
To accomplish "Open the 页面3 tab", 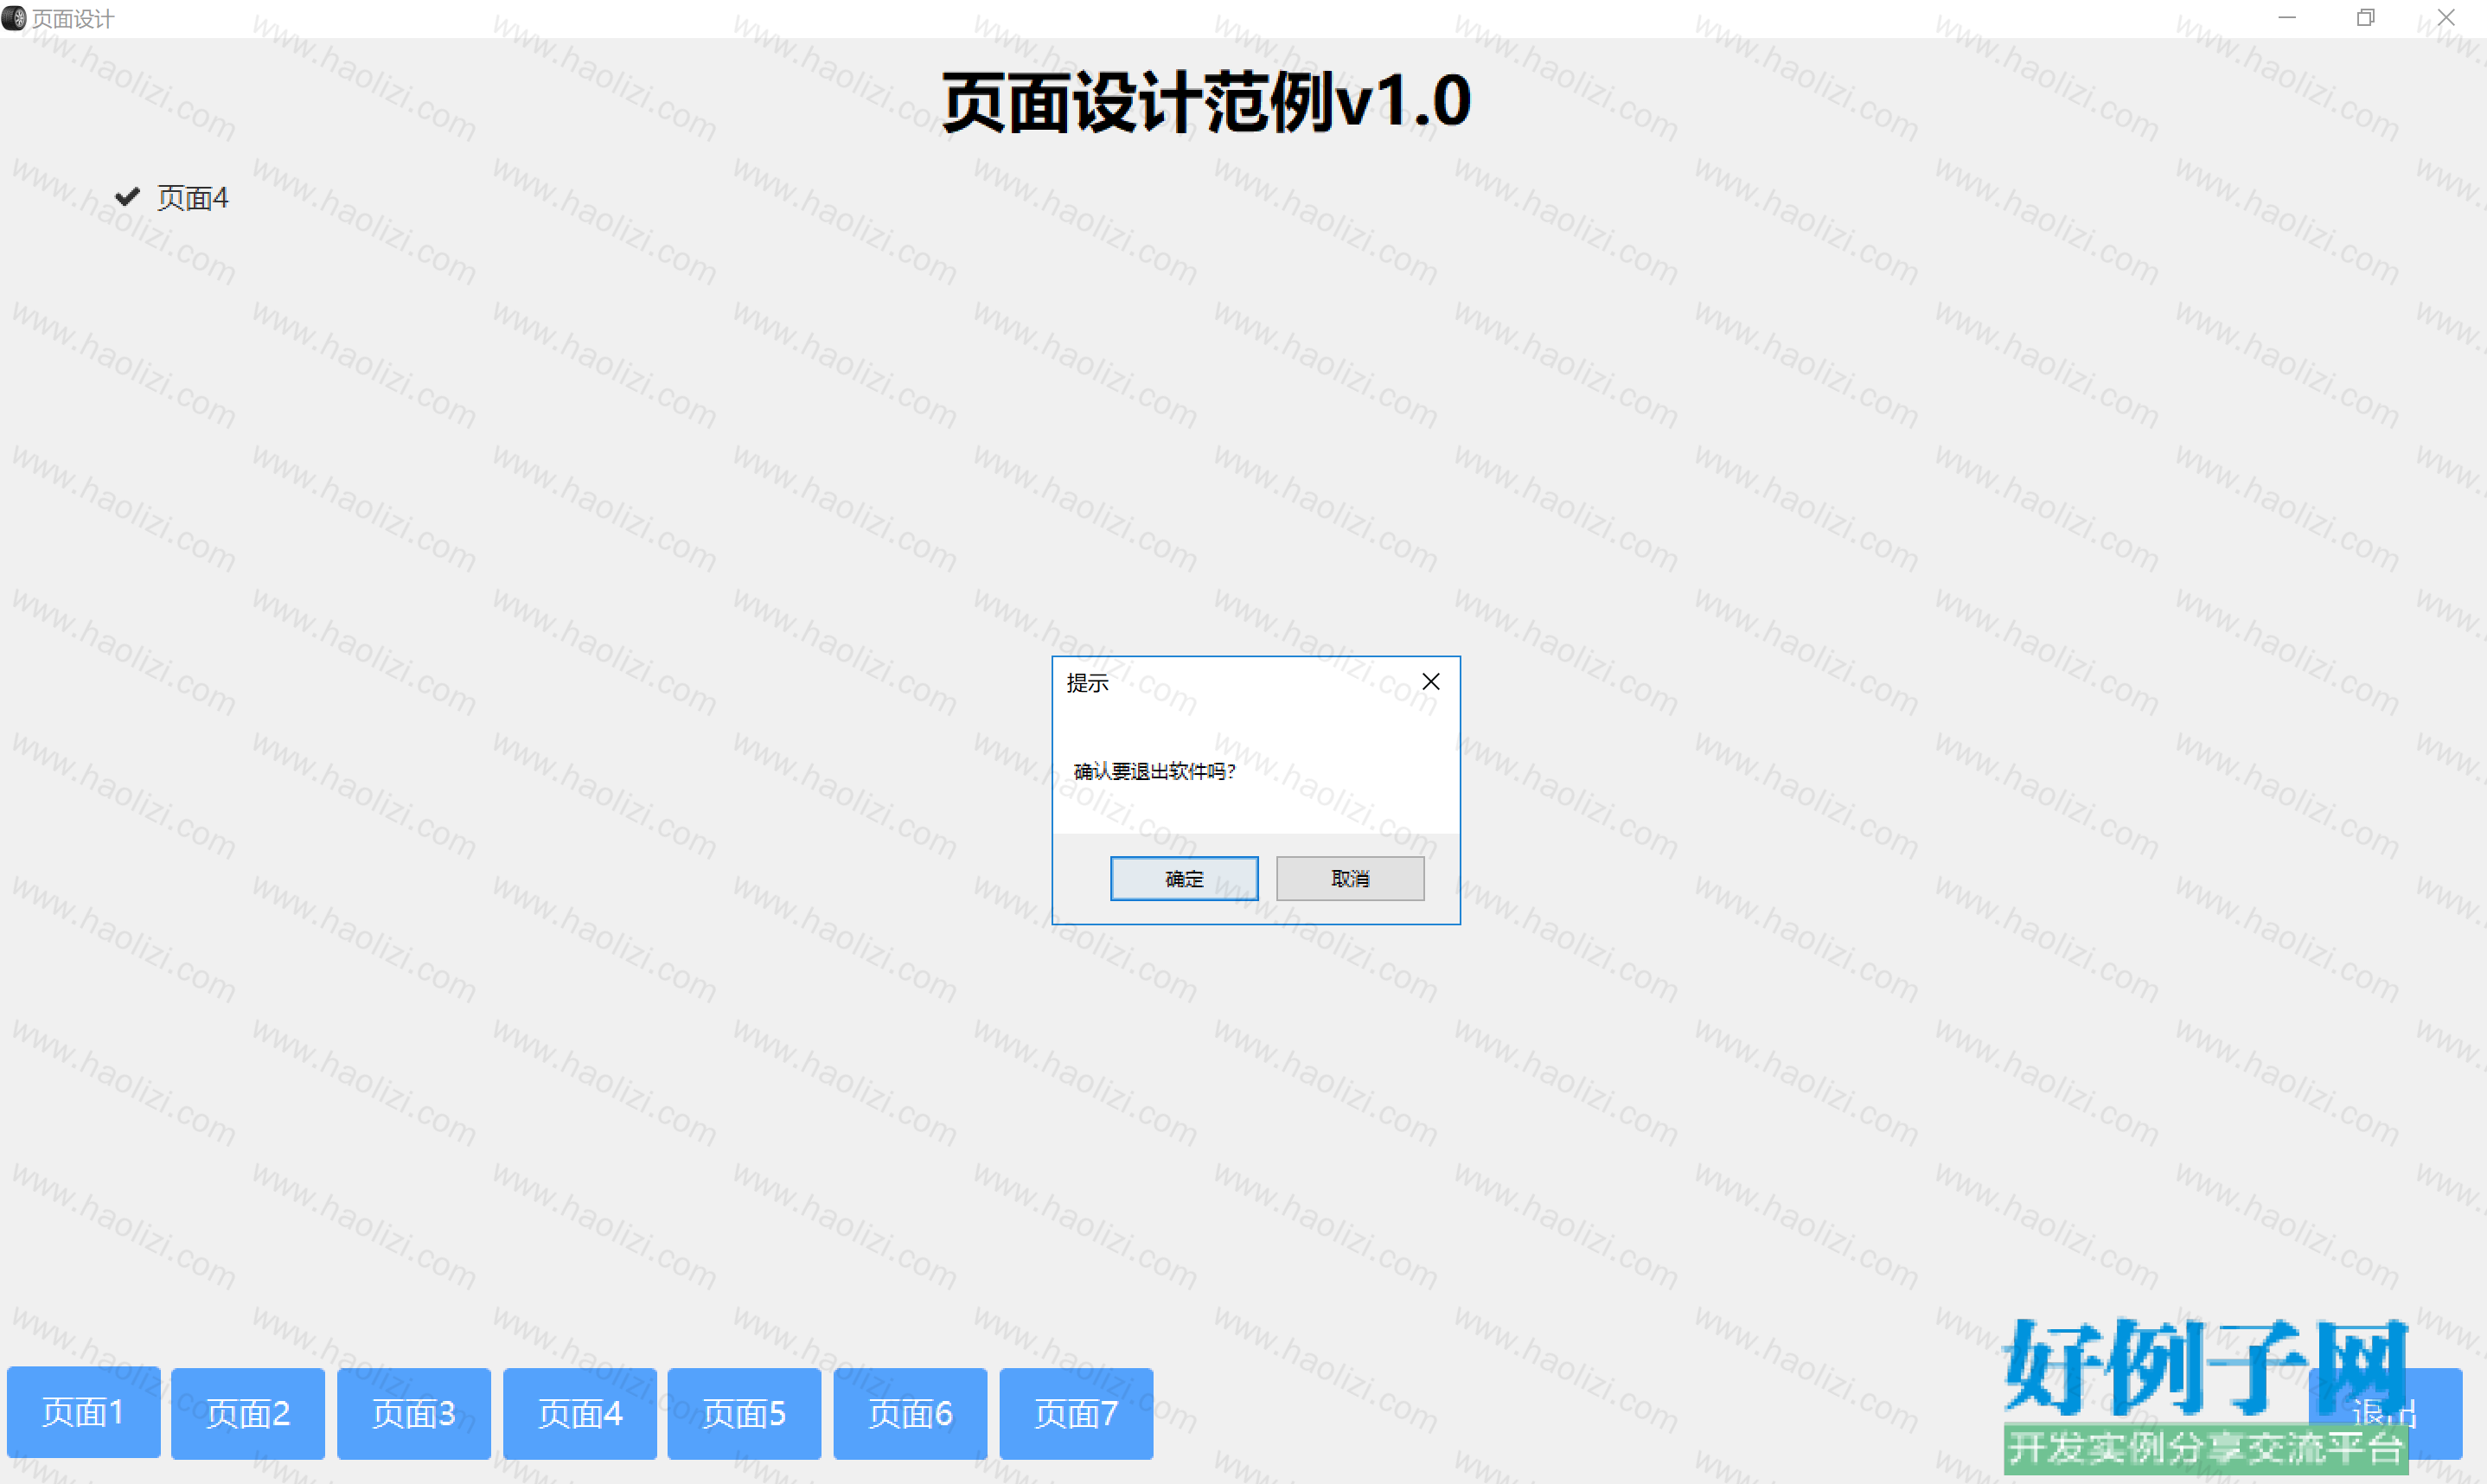I will (x=414, y=1412).
